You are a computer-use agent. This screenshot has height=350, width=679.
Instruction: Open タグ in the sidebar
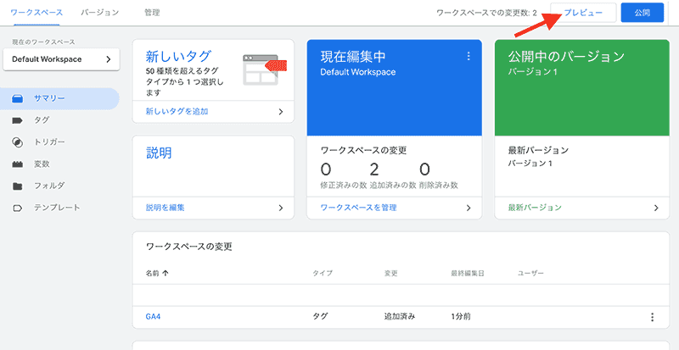[x=42, y=120]
